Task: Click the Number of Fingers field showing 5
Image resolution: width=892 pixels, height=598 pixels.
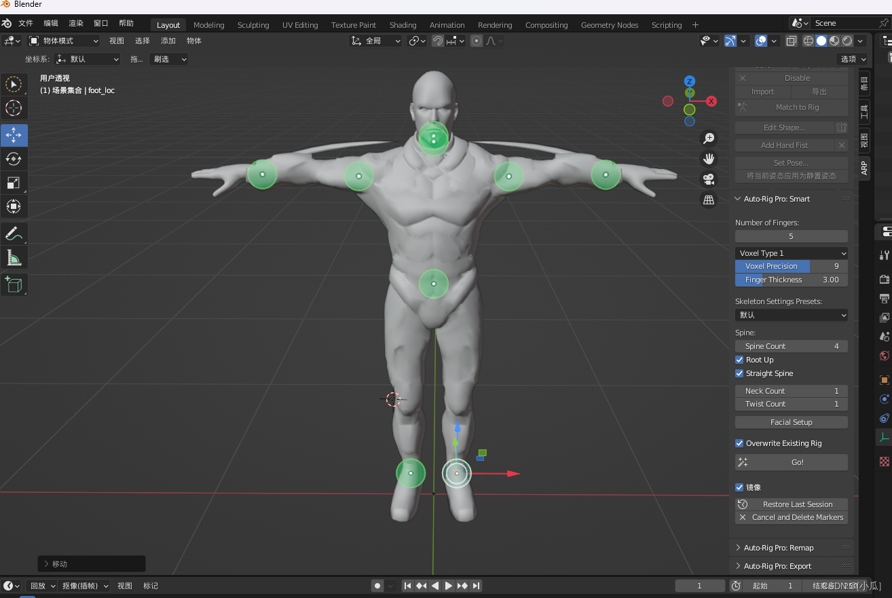Action: pos(792,236)
